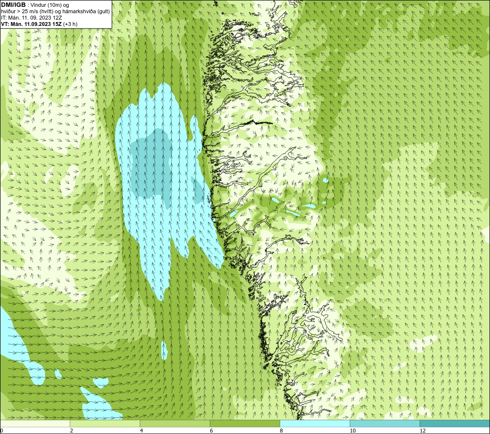Click the 6–8 m/s dark green segment

pos(245,423)
